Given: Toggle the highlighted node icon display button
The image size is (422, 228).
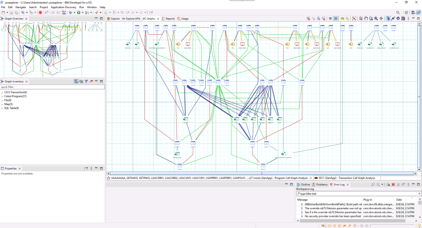Looking at the screenshot, I should click(x=335, y=18).
